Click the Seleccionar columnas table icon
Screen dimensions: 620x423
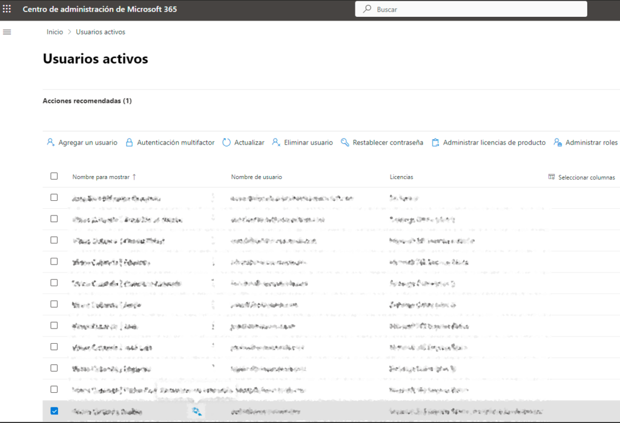[552, 177]
